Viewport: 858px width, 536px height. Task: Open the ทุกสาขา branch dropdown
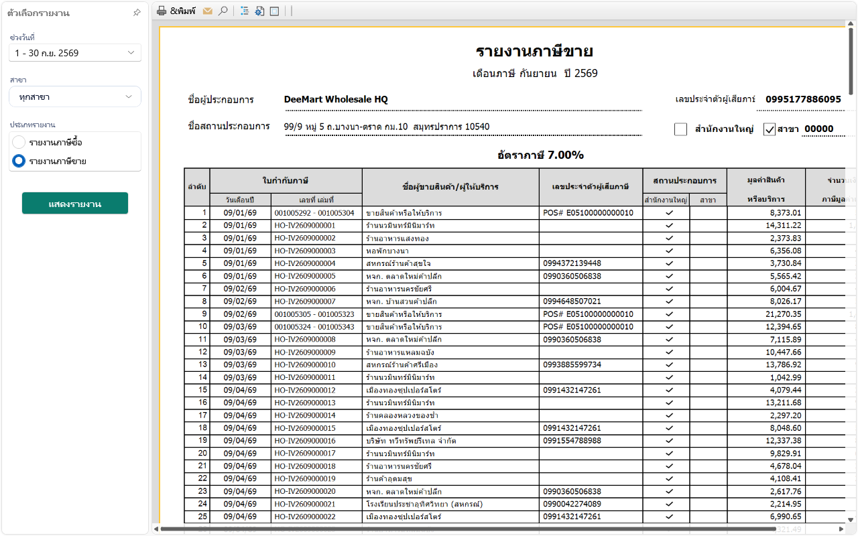(x=75, y=96)
